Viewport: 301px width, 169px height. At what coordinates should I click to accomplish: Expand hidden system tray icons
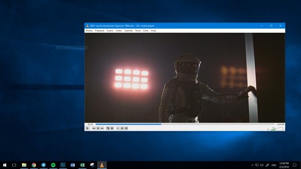[x=252, y=165]
